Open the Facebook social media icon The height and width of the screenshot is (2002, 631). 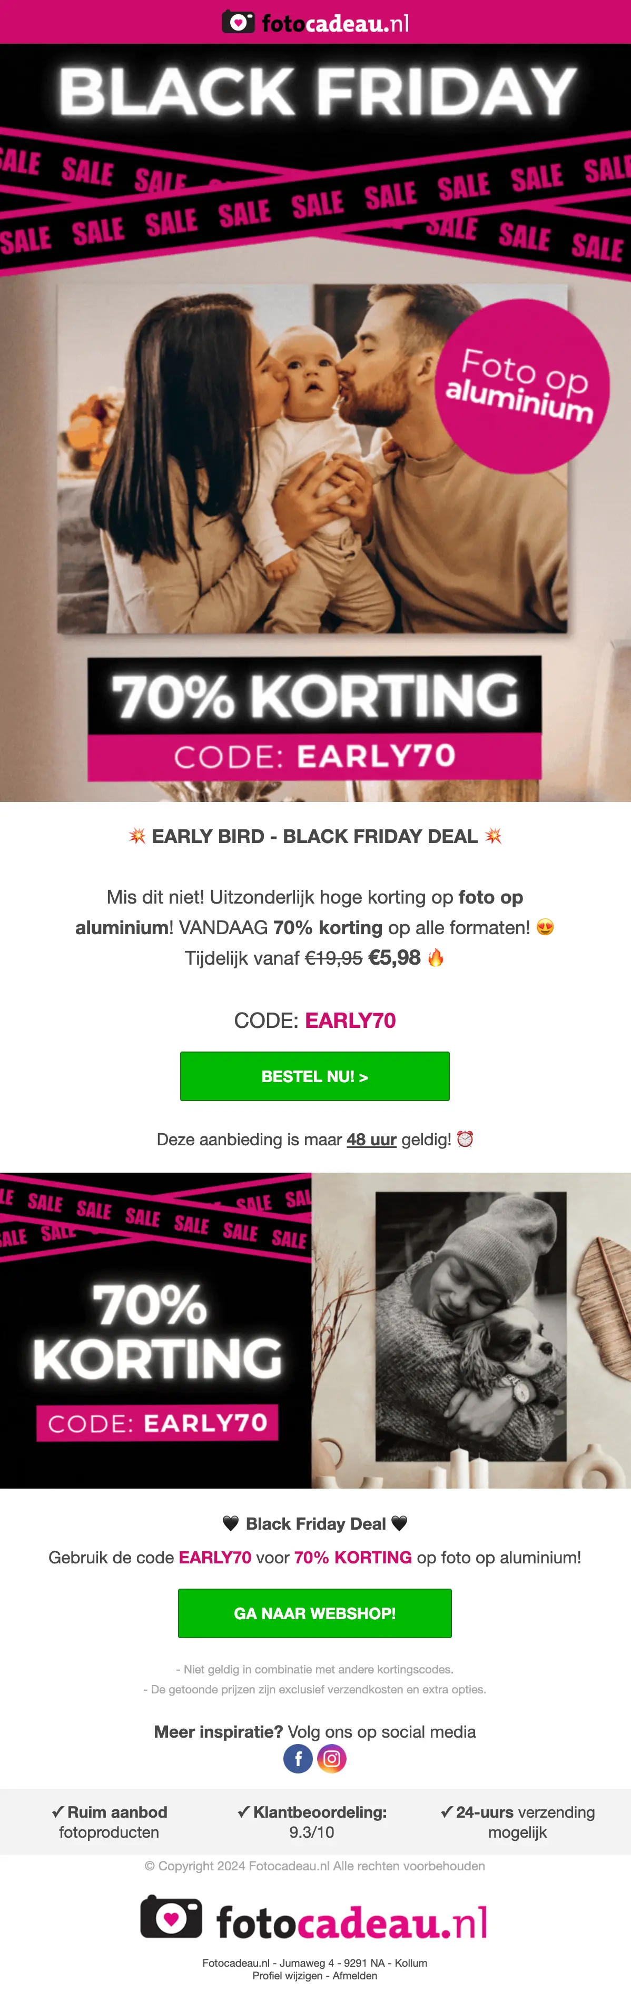(298, 1758)
